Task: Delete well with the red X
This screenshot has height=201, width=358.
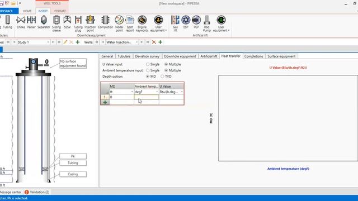Action: click(154, 42)
